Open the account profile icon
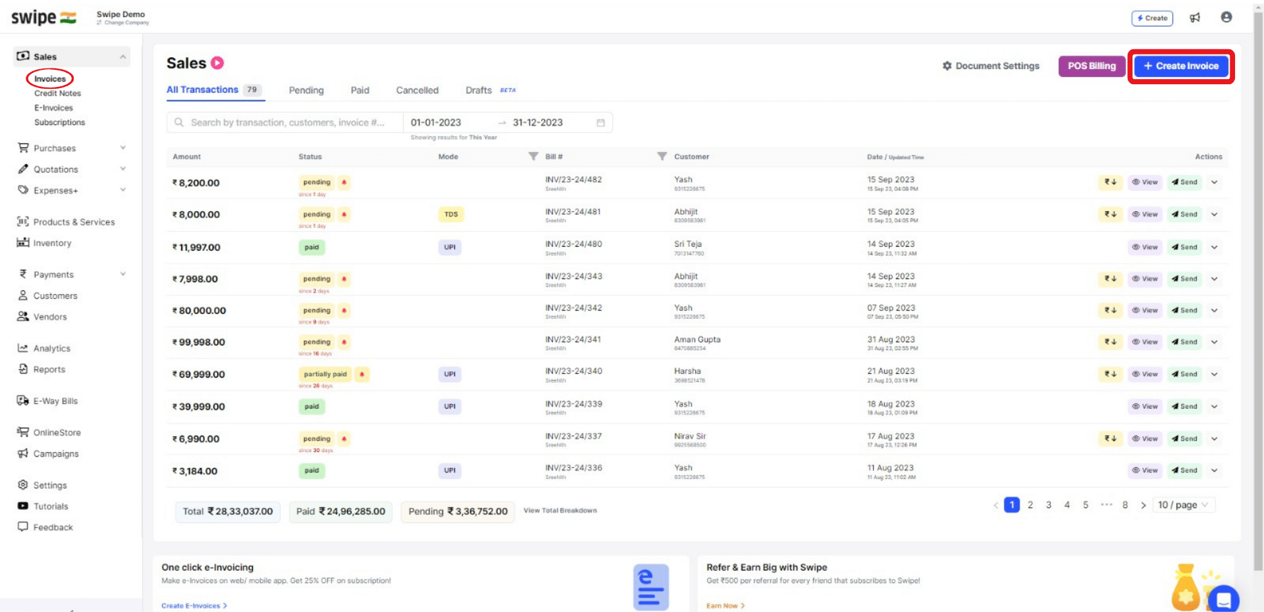Image resolution: width=1264 pixels, height=612 pixels. (1226, 18)
